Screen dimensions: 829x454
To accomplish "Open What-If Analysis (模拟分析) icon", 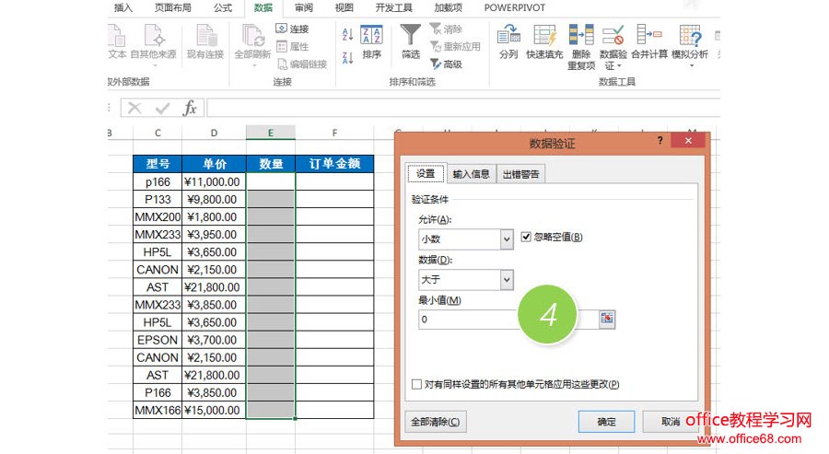I will 690,36.
